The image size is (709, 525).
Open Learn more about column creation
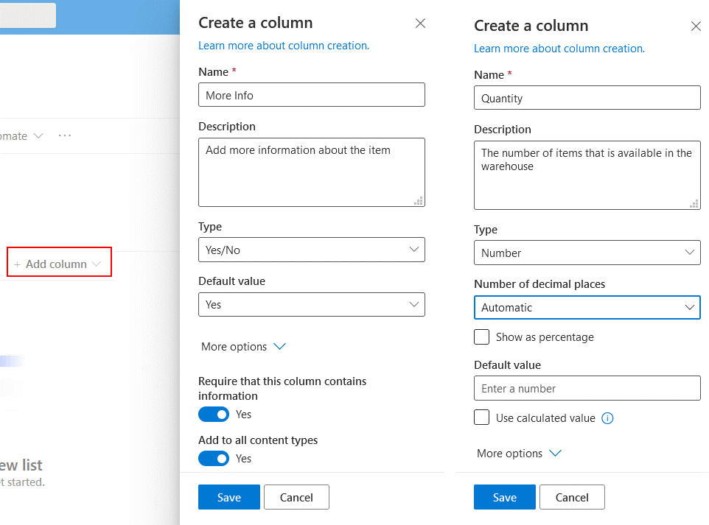[x=283, y=46]
